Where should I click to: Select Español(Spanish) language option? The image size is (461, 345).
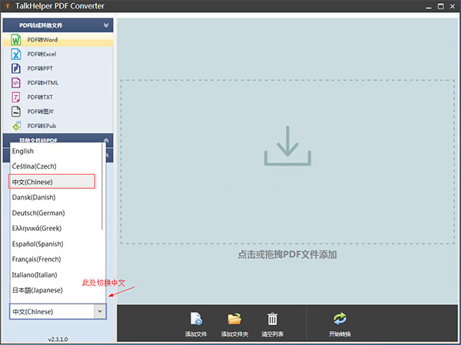56,244
